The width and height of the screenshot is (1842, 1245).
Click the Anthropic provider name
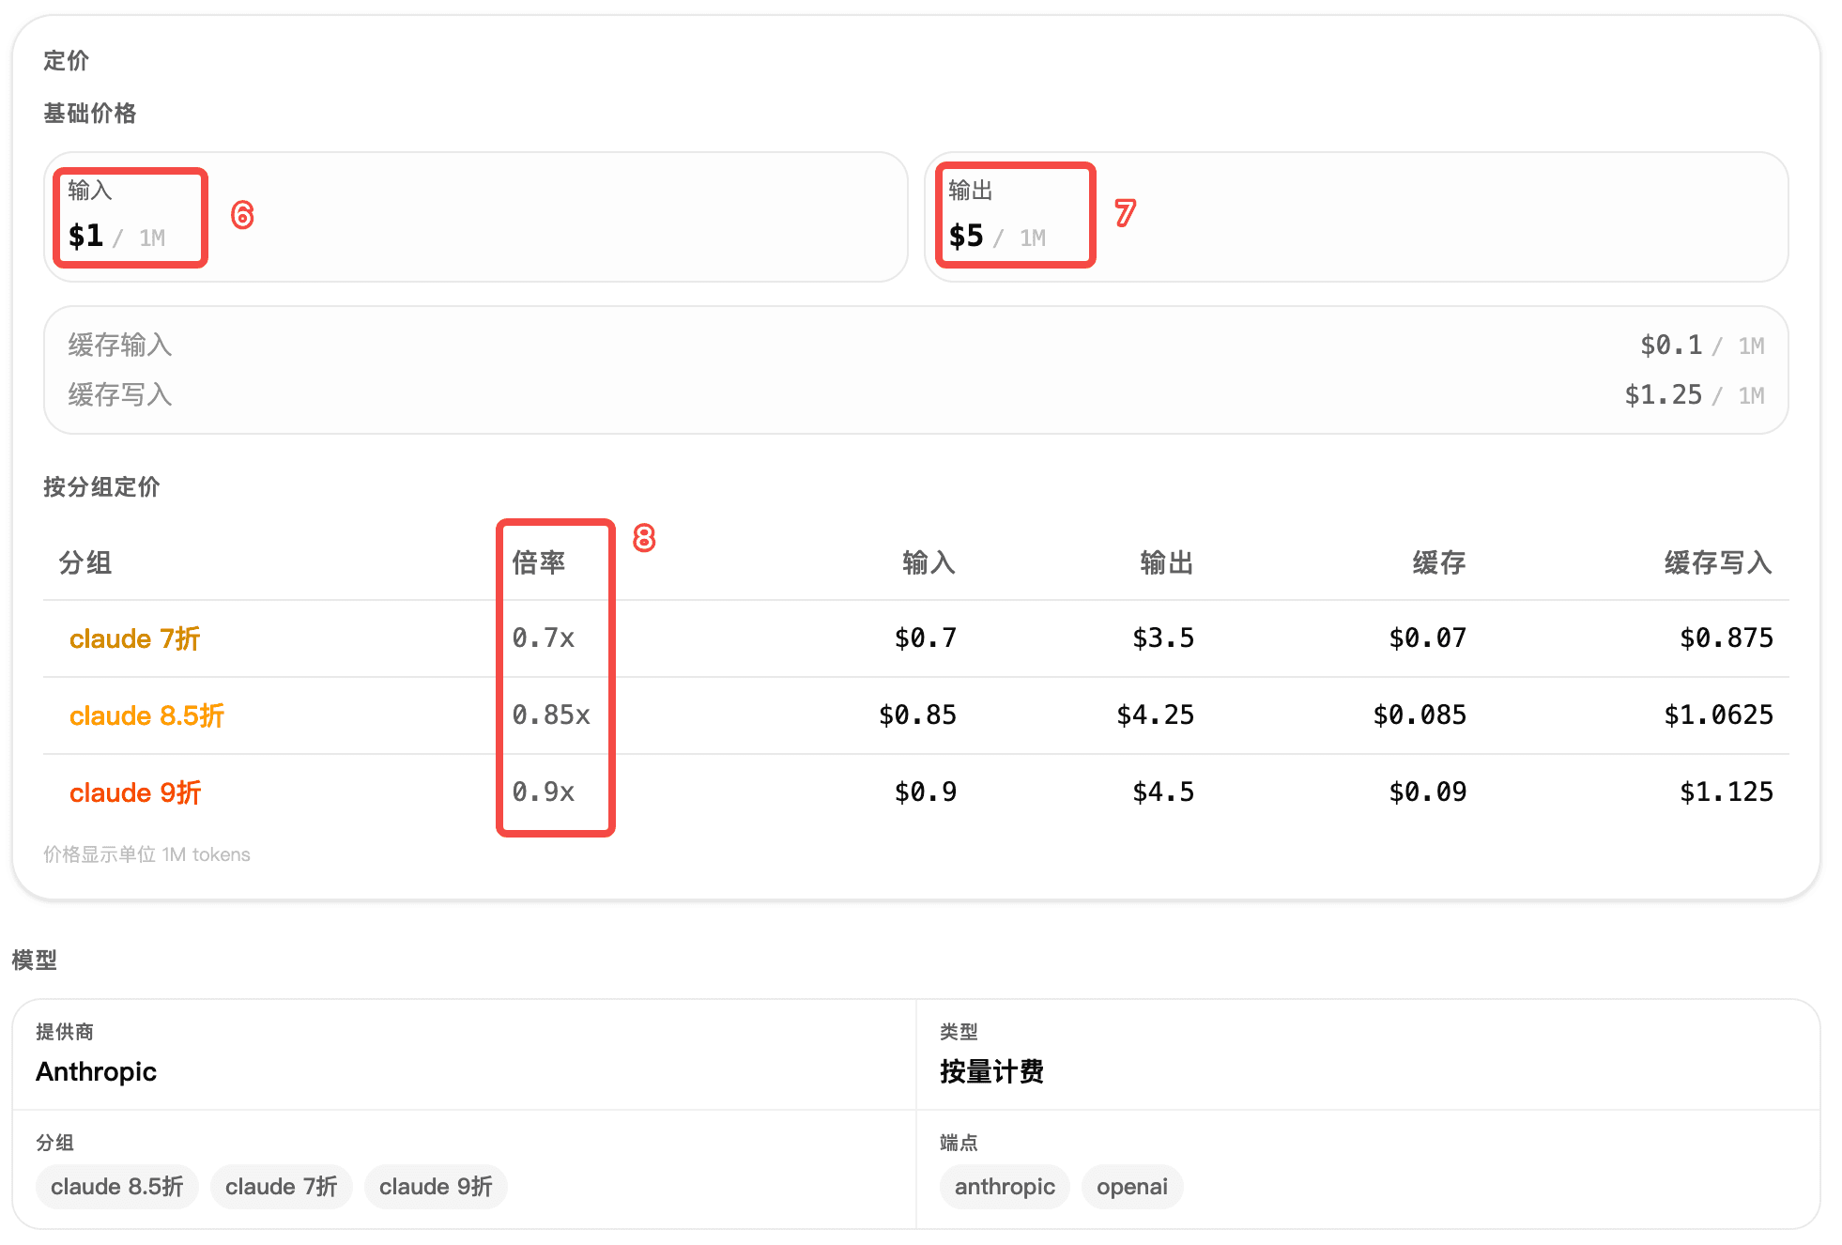[x=96, y=1072]
